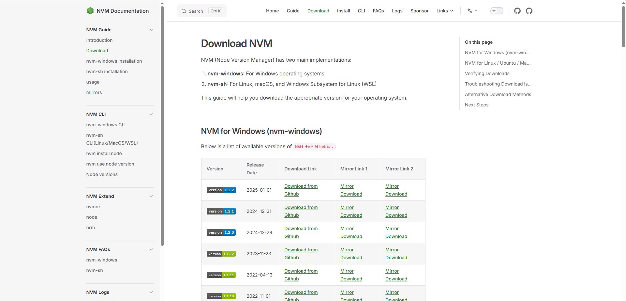Screen dimensions: 626x301
Task: Navigate to the Sponsor menu item
Action: click(419, 11)
